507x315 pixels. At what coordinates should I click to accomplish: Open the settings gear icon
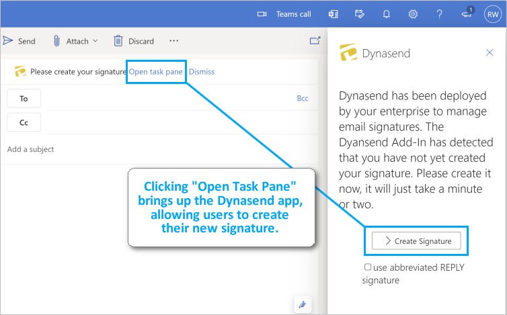(x=413, y=14)
